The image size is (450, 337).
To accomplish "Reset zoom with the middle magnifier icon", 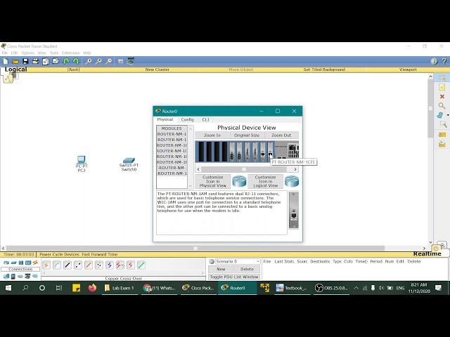I will [x=98, y=61].
